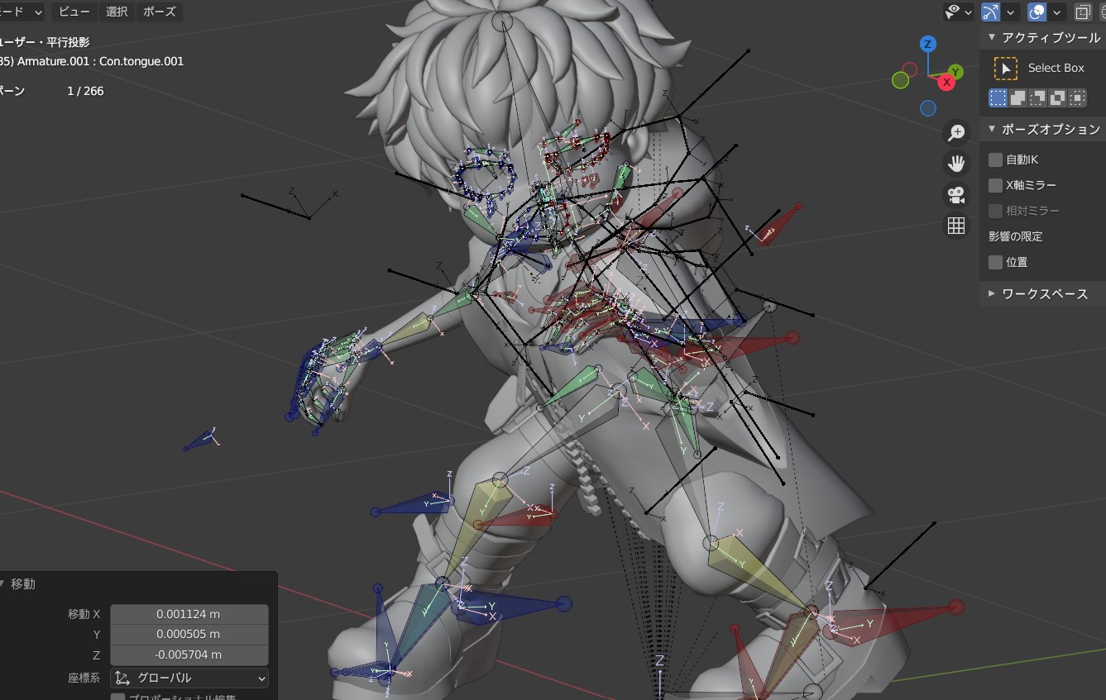Choose the intersect selection mode icon
This screenshot has height=700, width=1106.
(1077, 98)
